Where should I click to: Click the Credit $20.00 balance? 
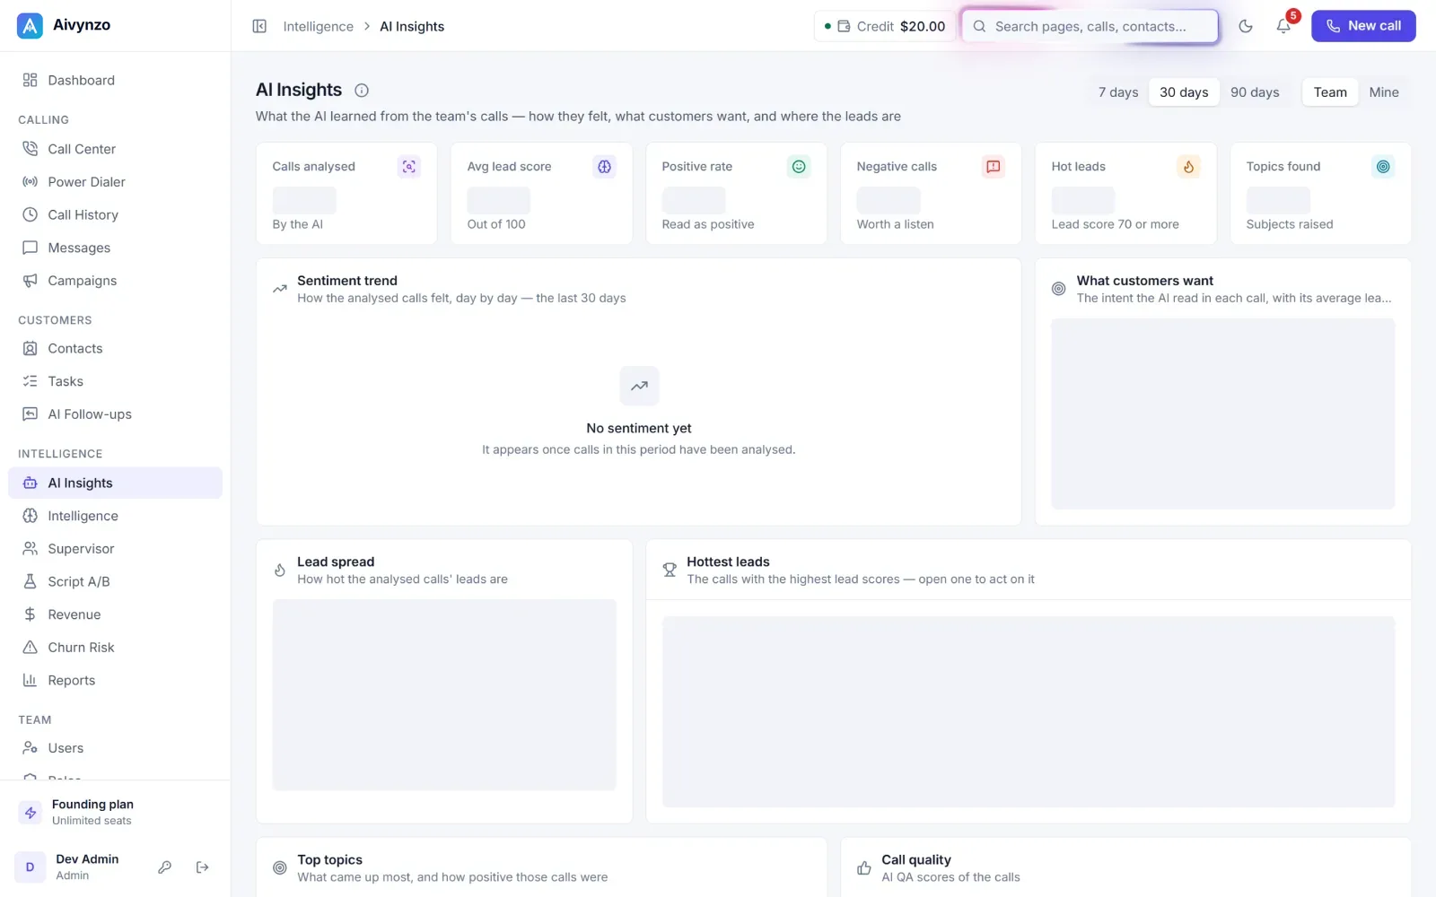coord(885,26)
